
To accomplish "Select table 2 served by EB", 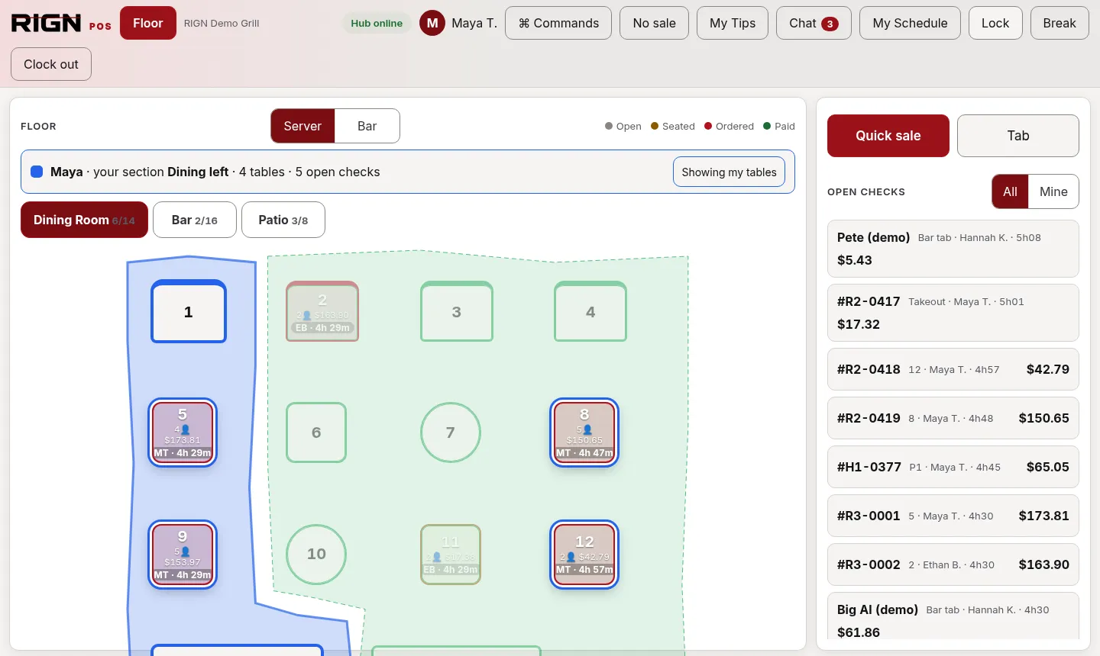I will pyautogui.click(x=322, y=311).
